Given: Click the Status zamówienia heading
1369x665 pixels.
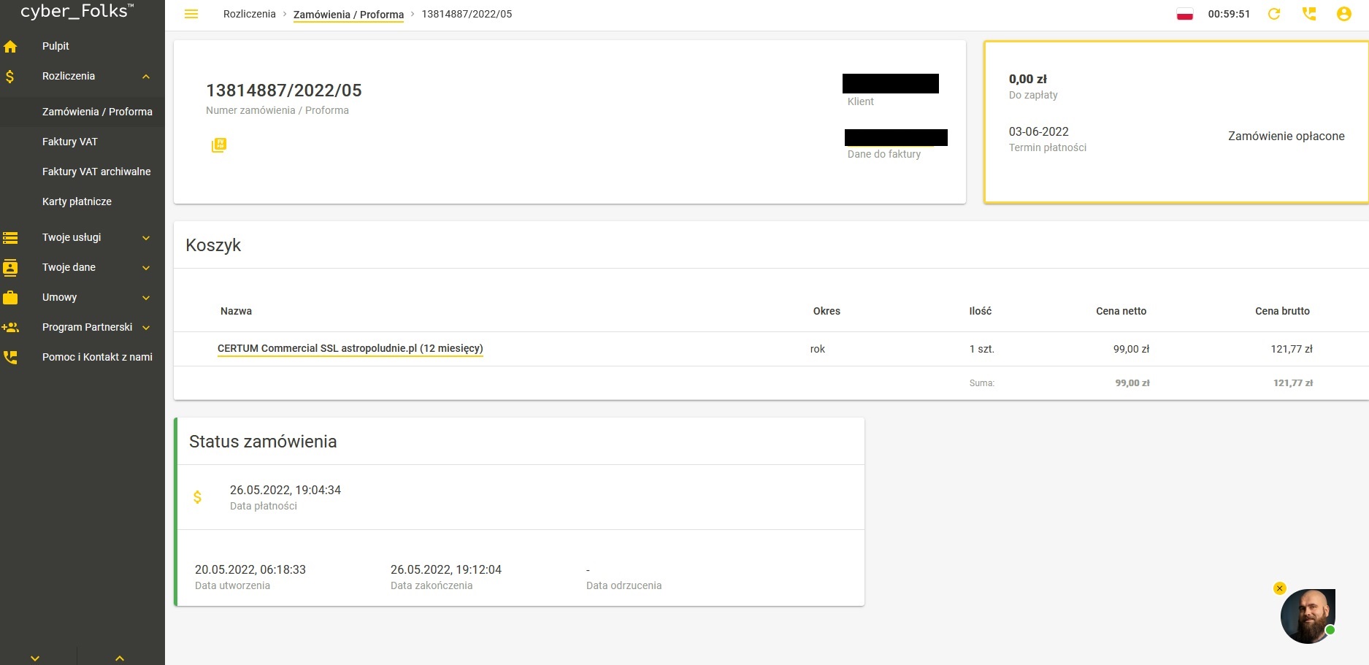Looking at the screenshot, I should (x=263, y=442).
